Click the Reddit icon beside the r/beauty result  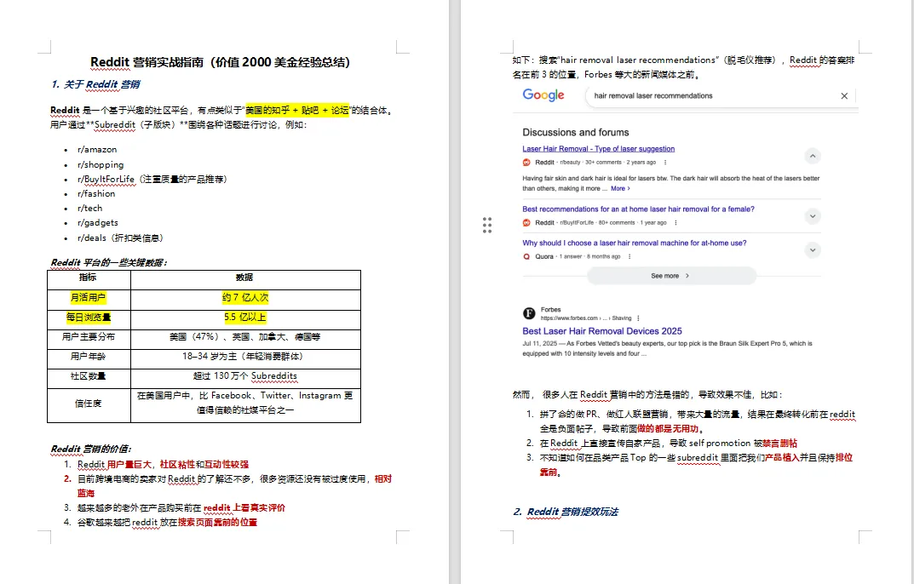(526, 162)
